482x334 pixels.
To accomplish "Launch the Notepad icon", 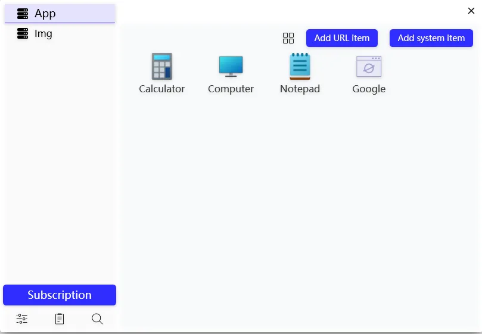I will click(x=300, y=66).
